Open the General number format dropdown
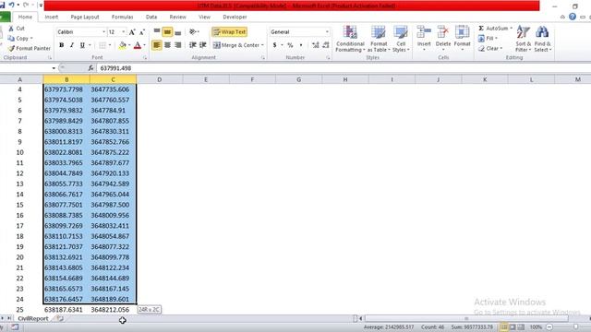Viewport: 591px width, 332px height. 327,32
